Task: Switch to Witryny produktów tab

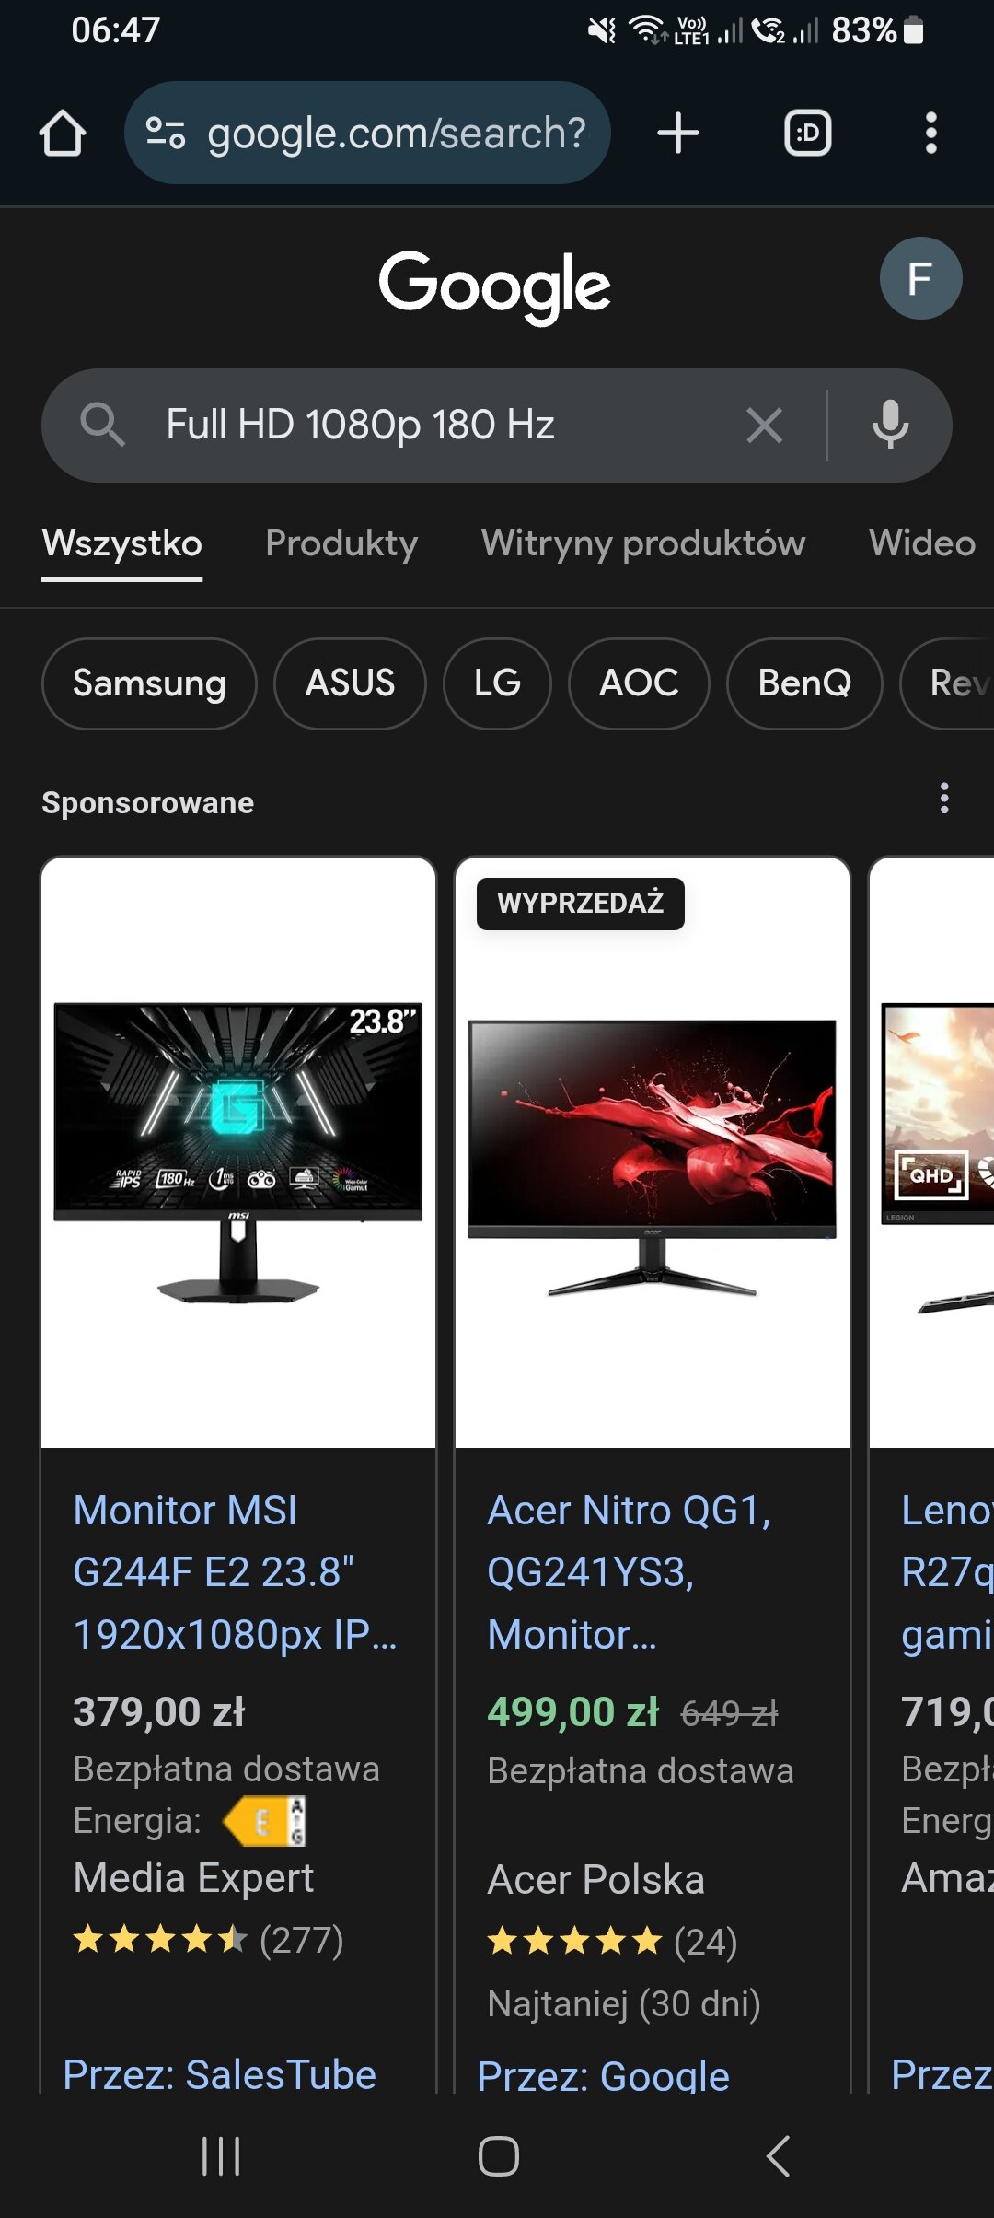Action: pyautogui.click(x=643, y=543)
